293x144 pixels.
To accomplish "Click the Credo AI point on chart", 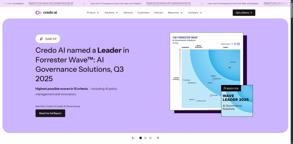I will [x=229, y=62].
